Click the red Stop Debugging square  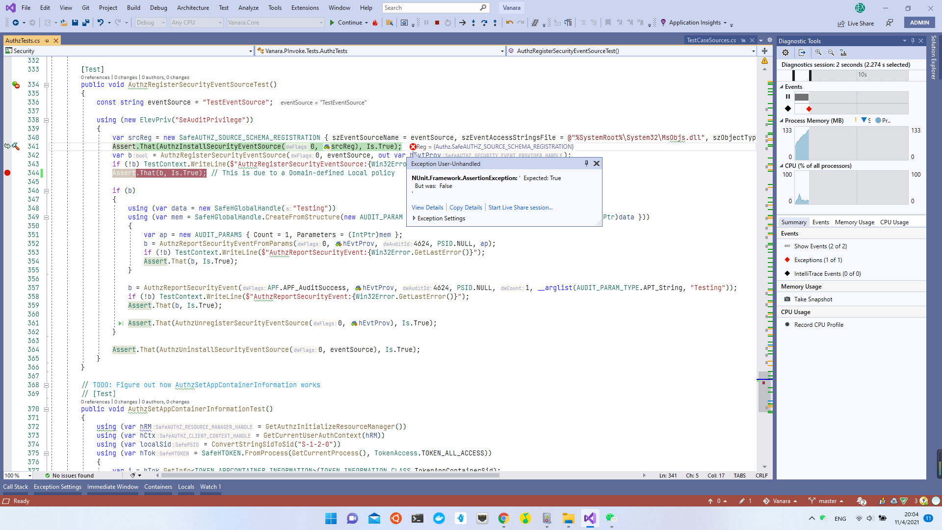coord(437,23)
